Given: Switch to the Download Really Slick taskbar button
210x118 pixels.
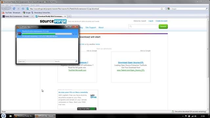Looking at the screenshot, I should pos(24,116).
